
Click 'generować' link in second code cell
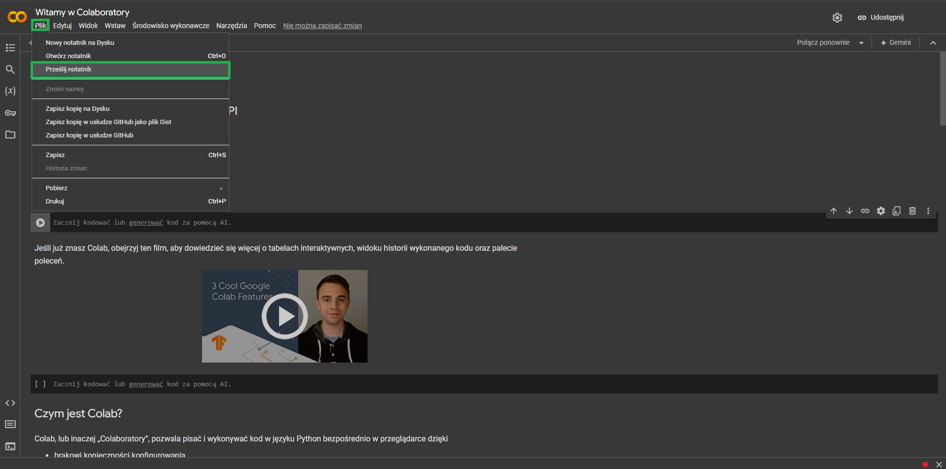click(x=146, y=384)
